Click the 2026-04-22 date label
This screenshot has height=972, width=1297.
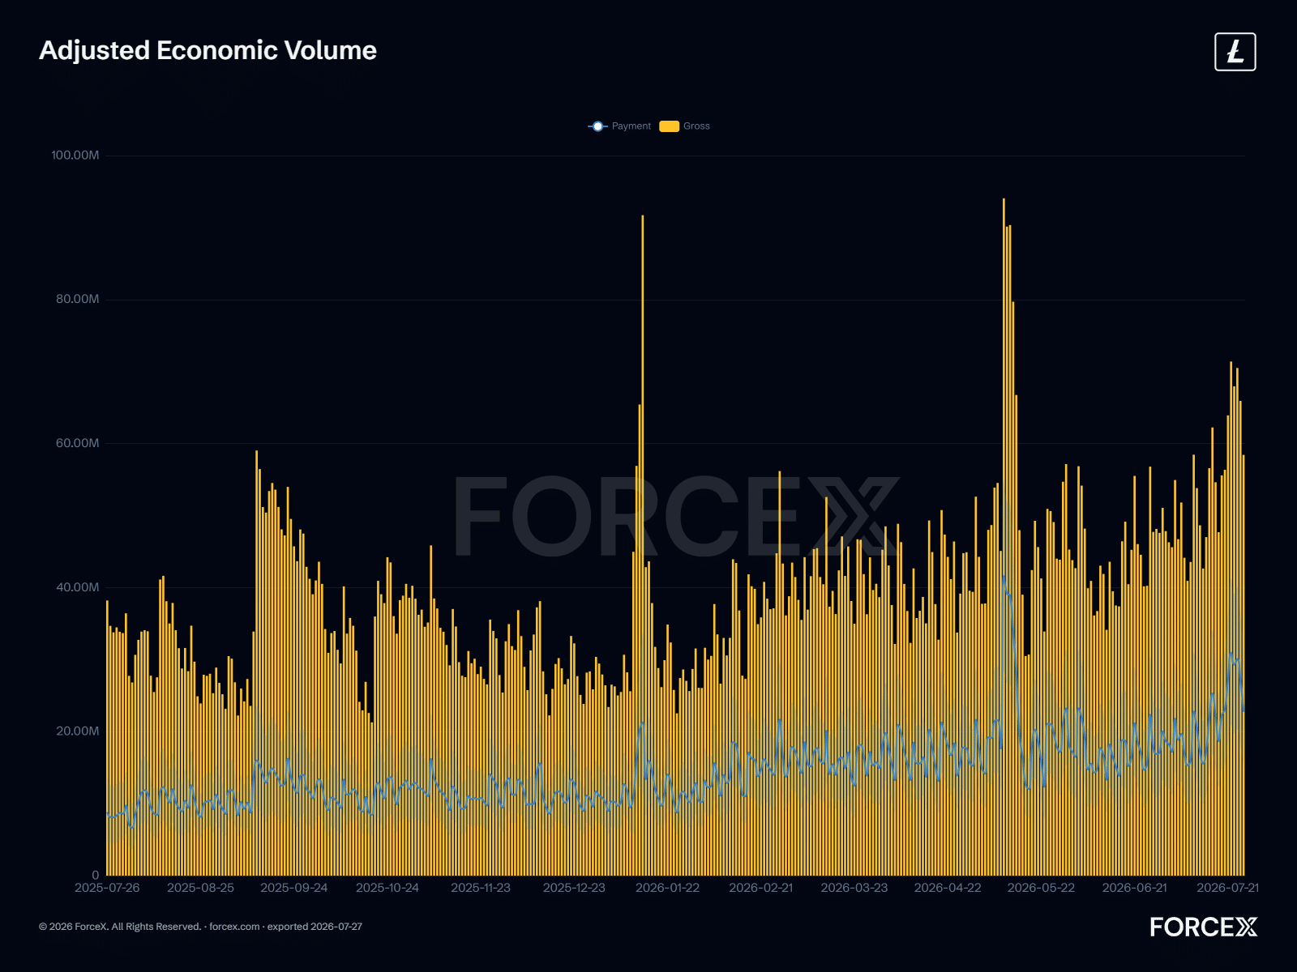coord(948,888)
